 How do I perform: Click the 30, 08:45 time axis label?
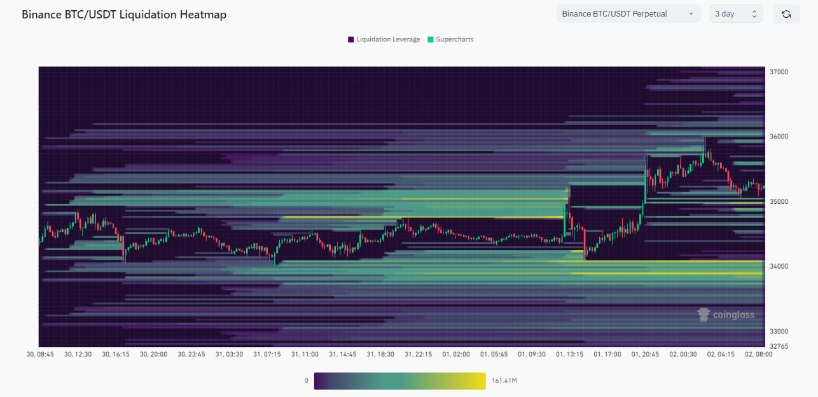[x=40, y=354]
